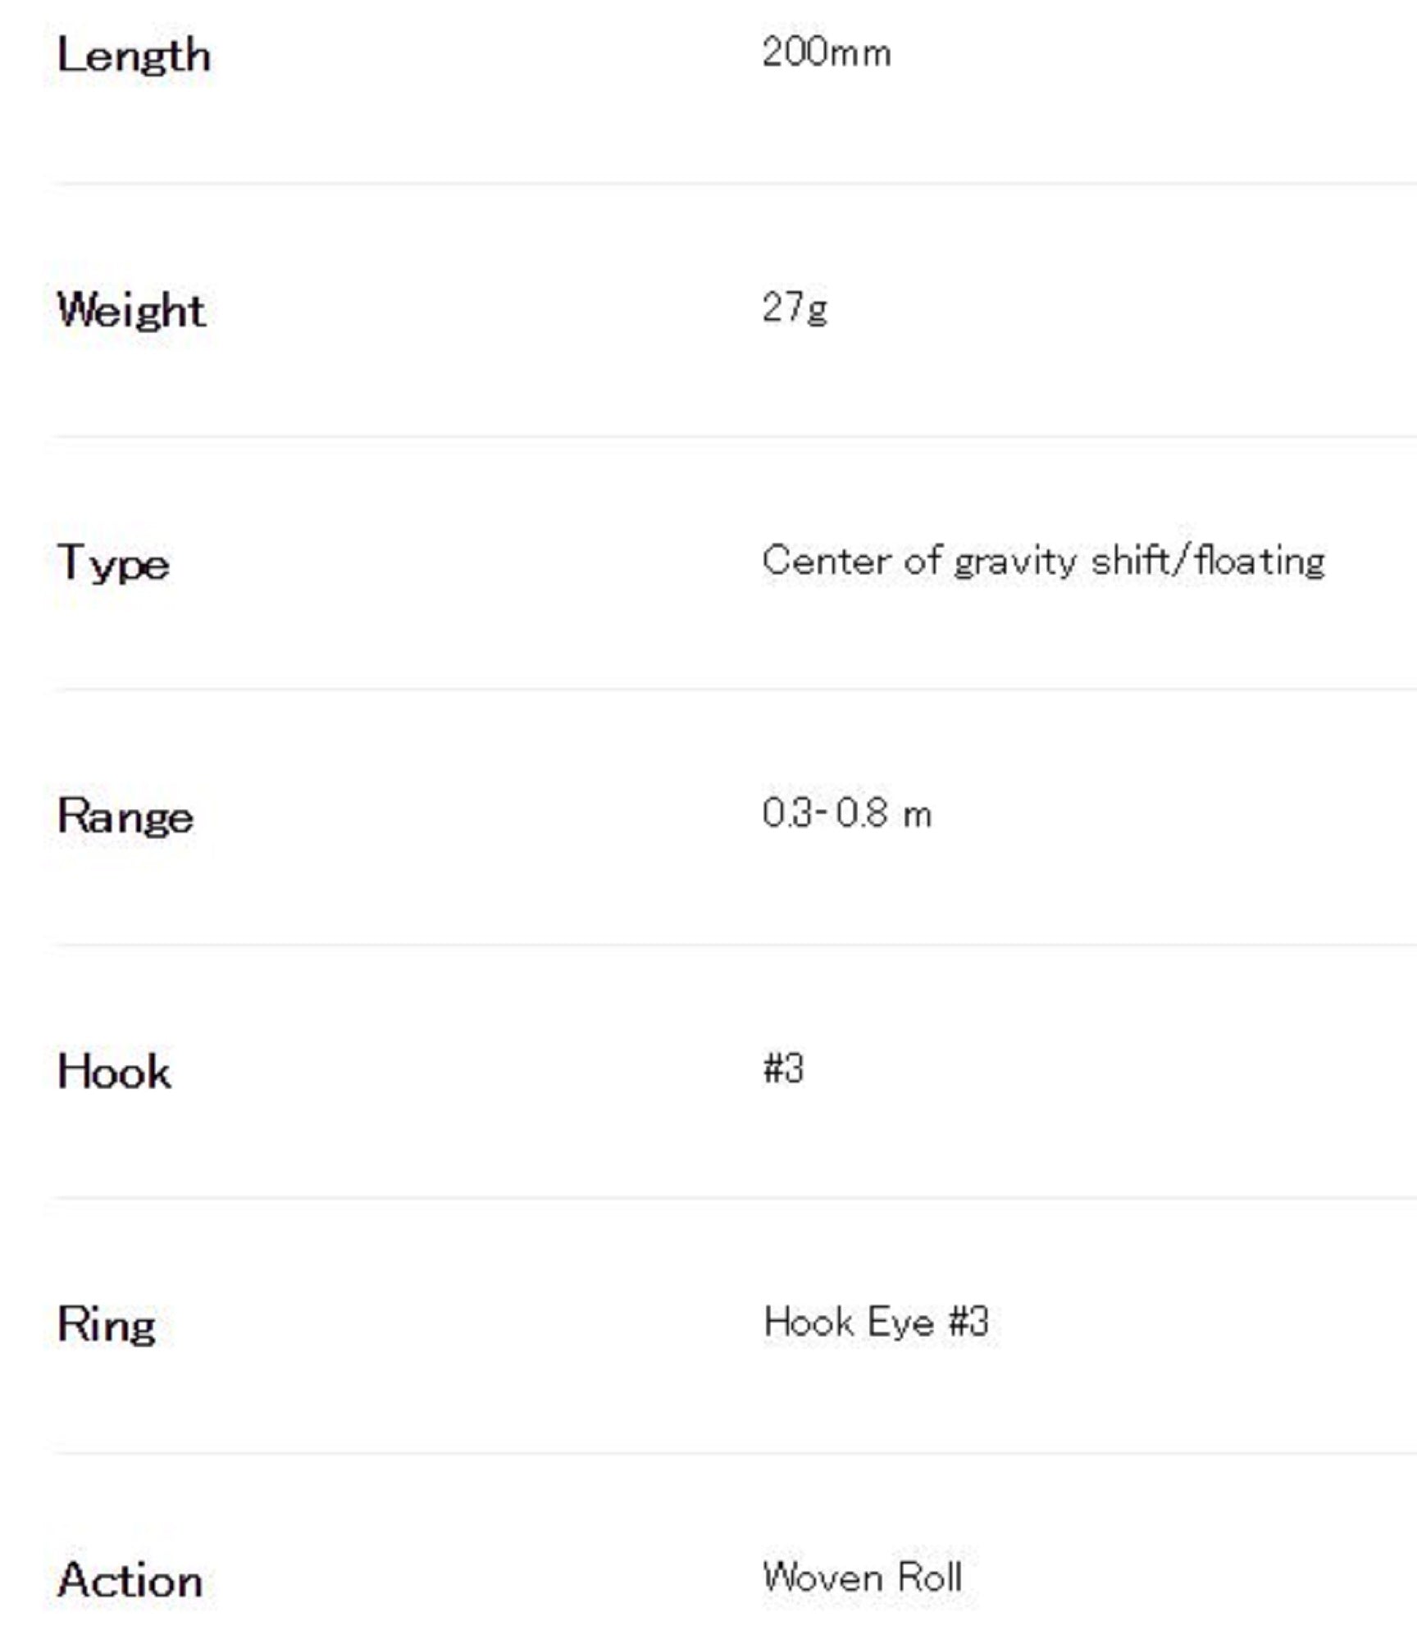Click the Hook specification label
The width and height of the screenshot is (1417, 1640).
[114, 1072]
